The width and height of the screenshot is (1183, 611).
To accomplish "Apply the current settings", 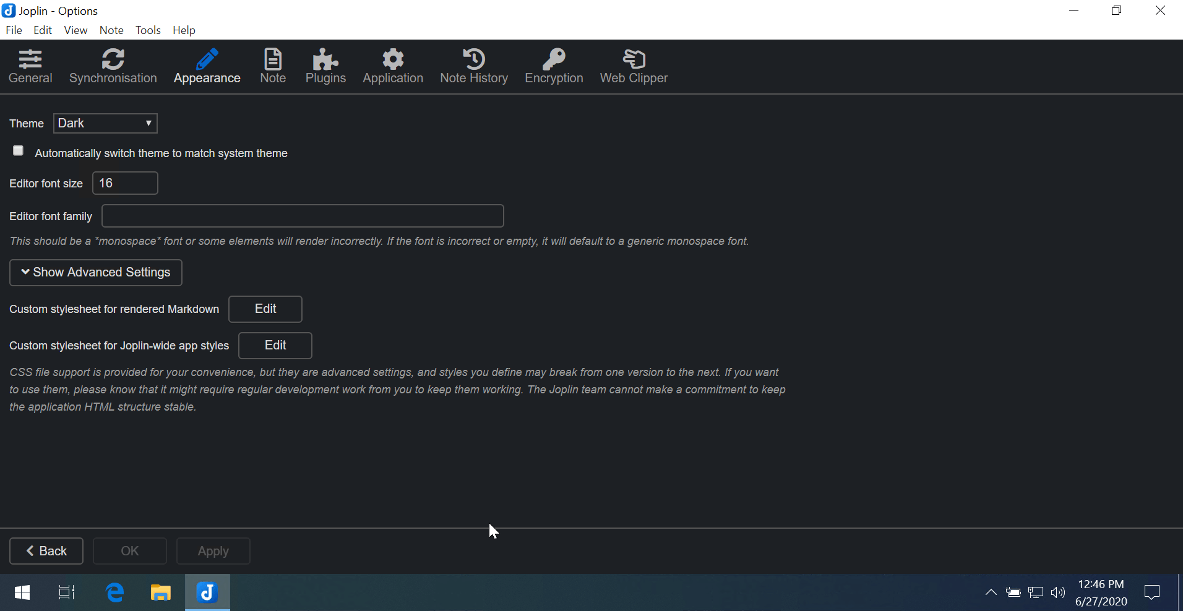I will click(213, 550).
